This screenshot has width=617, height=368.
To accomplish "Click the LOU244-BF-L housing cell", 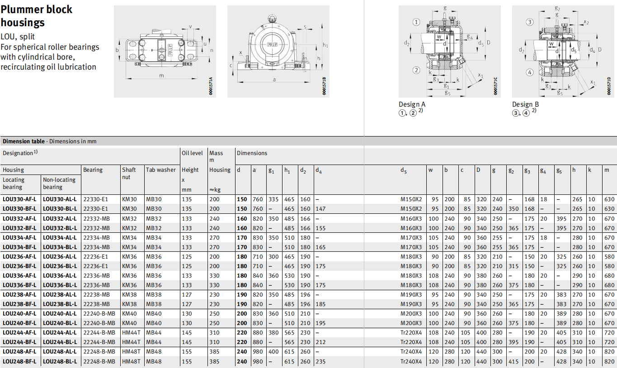I will [20, 343].
